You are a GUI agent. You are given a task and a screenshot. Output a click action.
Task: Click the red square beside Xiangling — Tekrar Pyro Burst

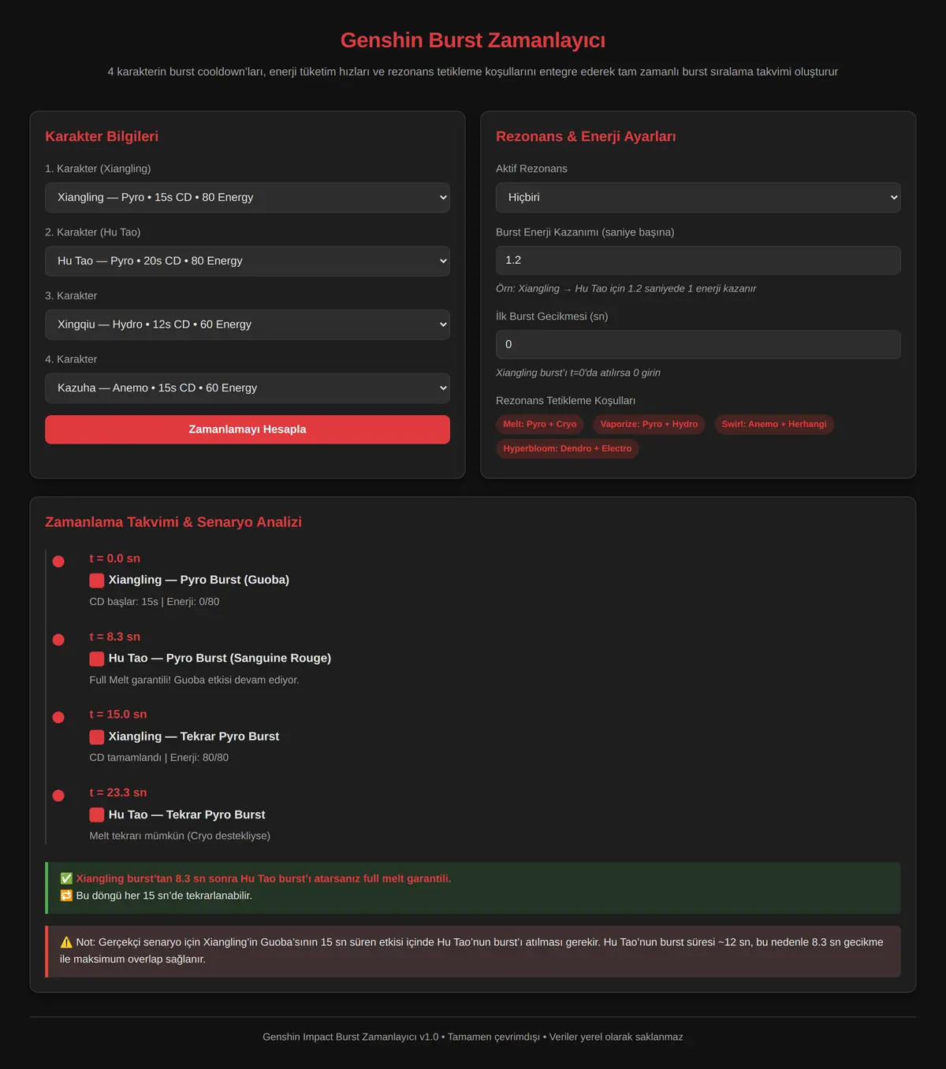click(x=97, y=737)
